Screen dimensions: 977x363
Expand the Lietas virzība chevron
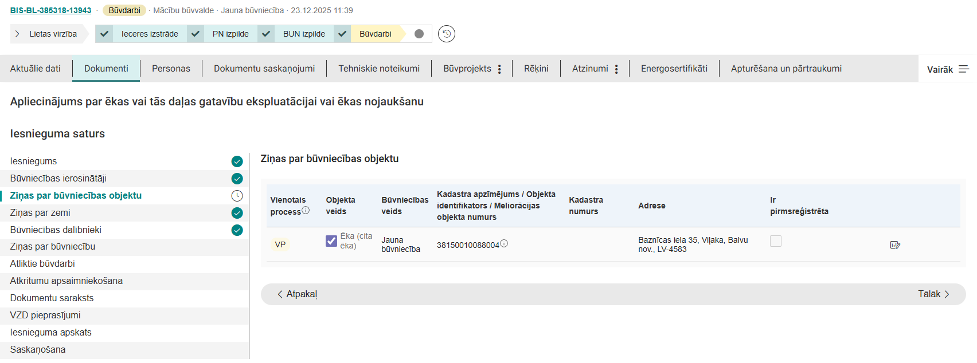click(17, 34)
